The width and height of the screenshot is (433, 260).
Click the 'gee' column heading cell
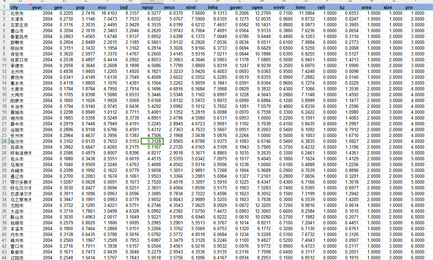[64, 8]
